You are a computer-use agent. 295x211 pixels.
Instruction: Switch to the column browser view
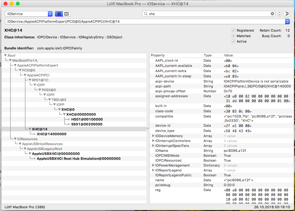67,14
